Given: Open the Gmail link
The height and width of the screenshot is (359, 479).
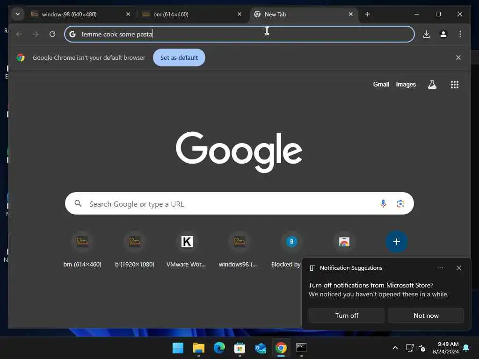Looking at the screenshot, I should (x=381, y=84).
